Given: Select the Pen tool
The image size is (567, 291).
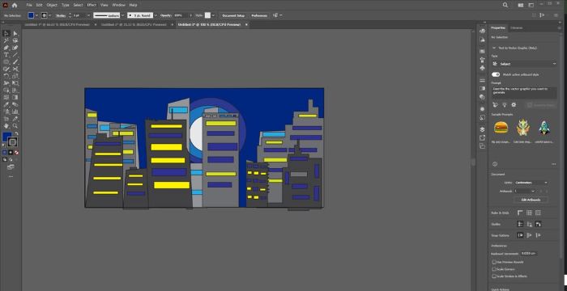Looking at the screenshot, I should (6, 48).
